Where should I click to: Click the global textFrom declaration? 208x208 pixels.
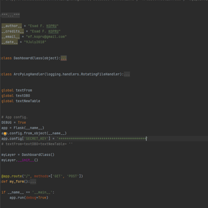click(x=17, y=90)
